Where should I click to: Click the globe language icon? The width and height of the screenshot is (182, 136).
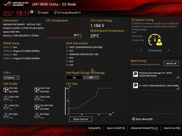[39, 12]
